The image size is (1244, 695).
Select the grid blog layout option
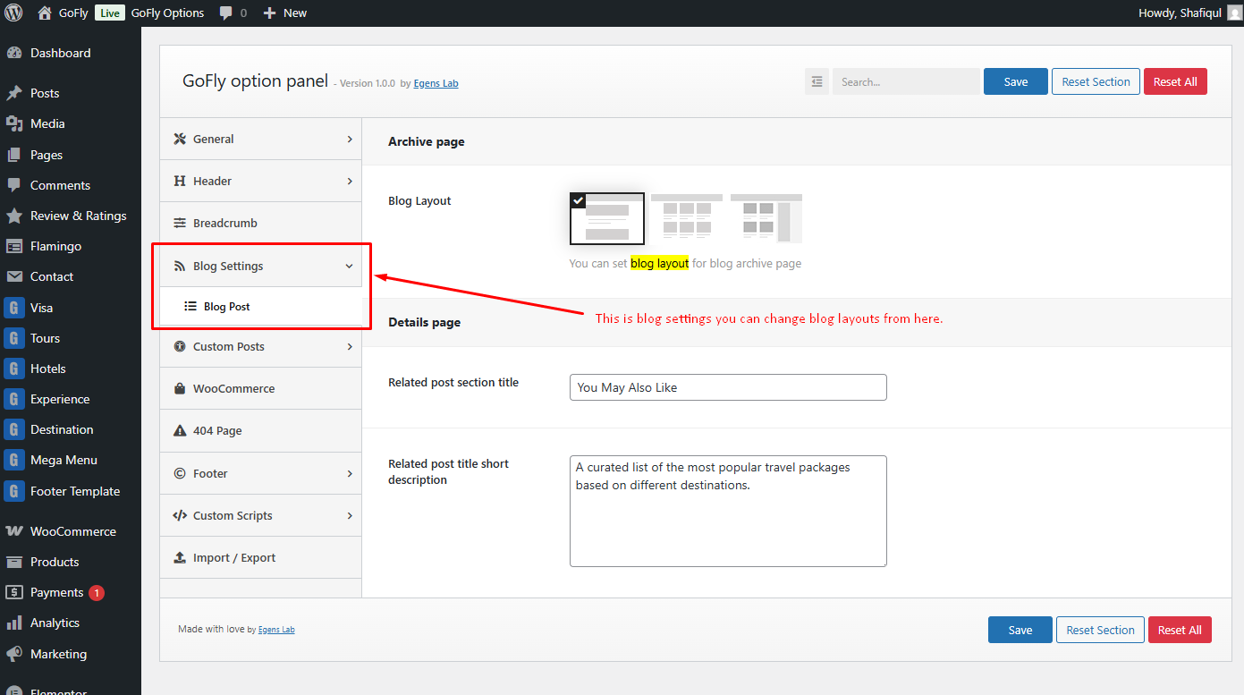point(687,218)
